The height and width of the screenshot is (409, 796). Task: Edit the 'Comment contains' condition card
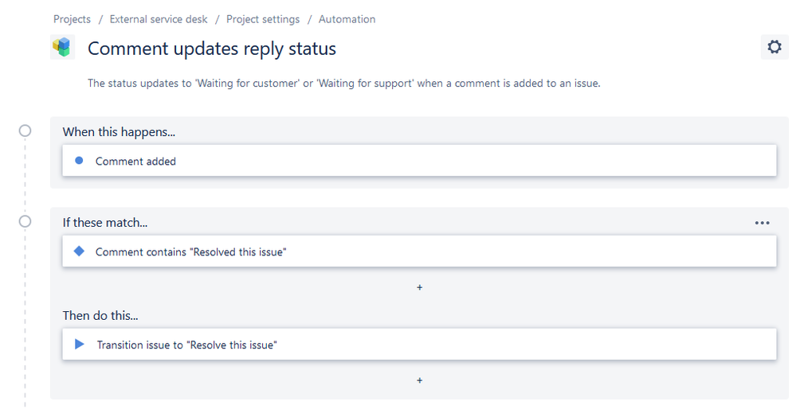tap(419, 251)
